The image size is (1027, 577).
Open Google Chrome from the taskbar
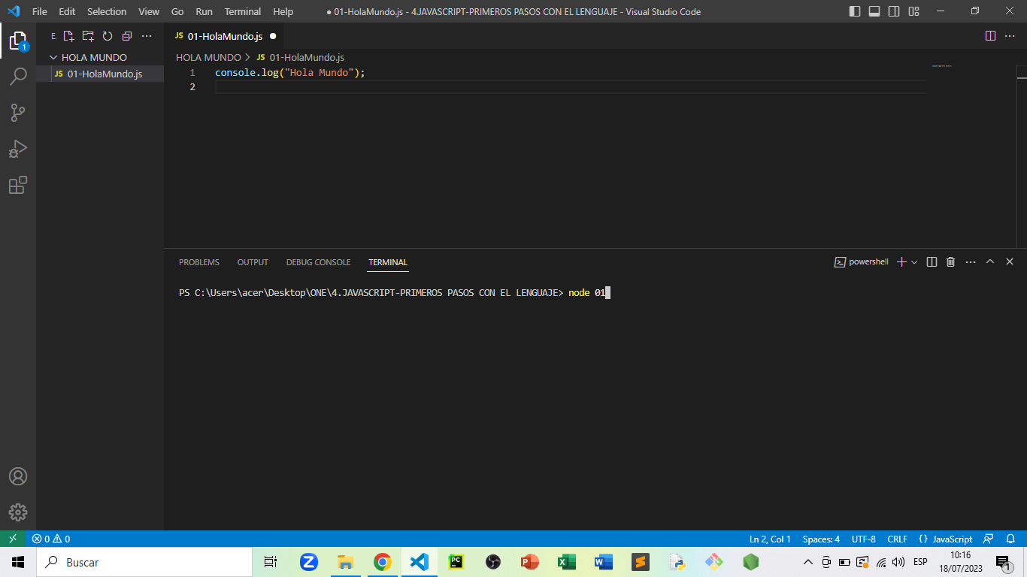tap(383, 562)
